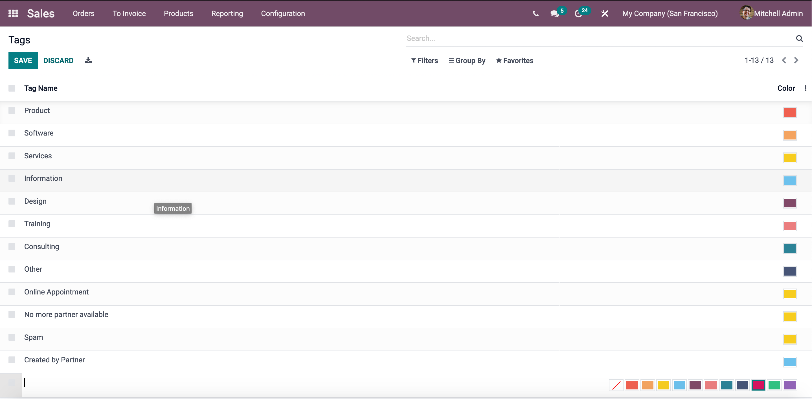Check the Information row checkbox
The width and height of the screenshot is (812, 399).
[x=12, y=179]
